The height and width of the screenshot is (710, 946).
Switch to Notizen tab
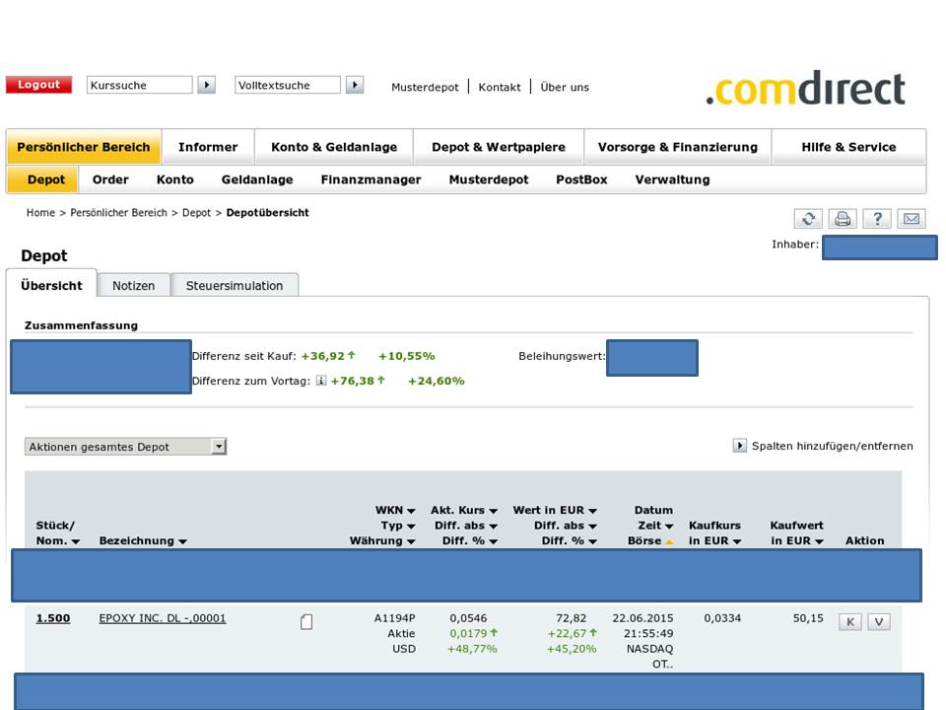click(x=133, y=286)
